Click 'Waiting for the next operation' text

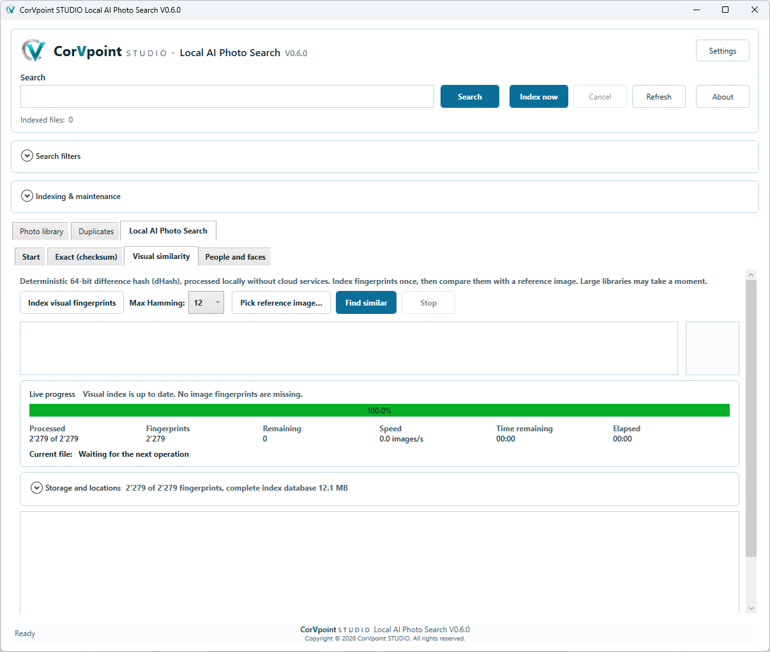pyautogui.click(x=133, y=454)
